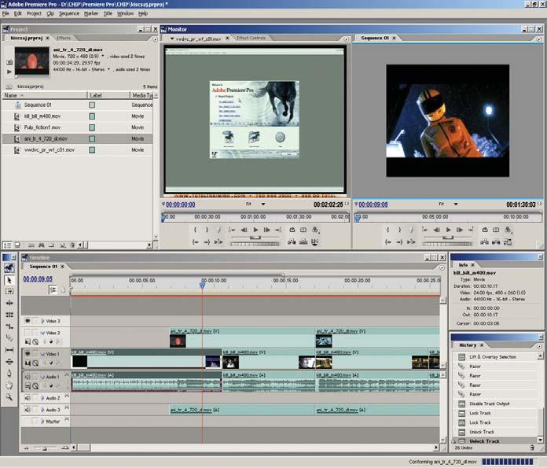Switch Project panel to icon view
Viewport: 547px width, 468px height.
17,245
